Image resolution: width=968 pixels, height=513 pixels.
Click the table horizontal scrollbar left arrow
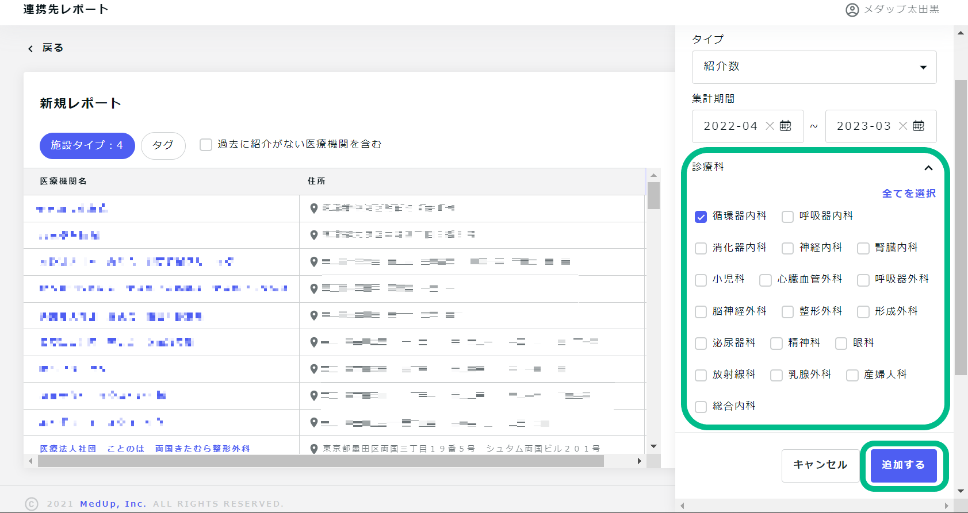click(x=30, y=461)
